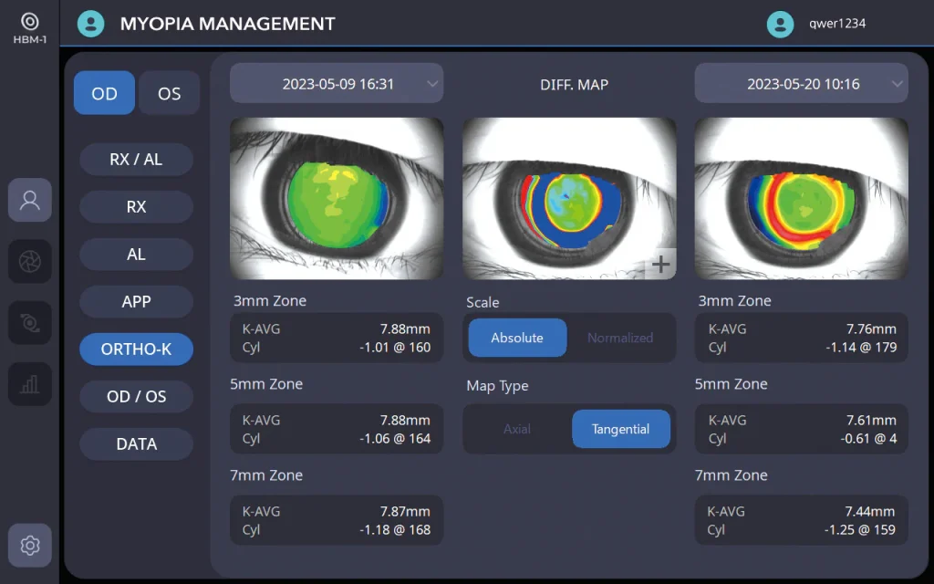This screenshot has height=584, width=934.
Task: Set map type to Tangential
Action: click(x=620, y=429)
